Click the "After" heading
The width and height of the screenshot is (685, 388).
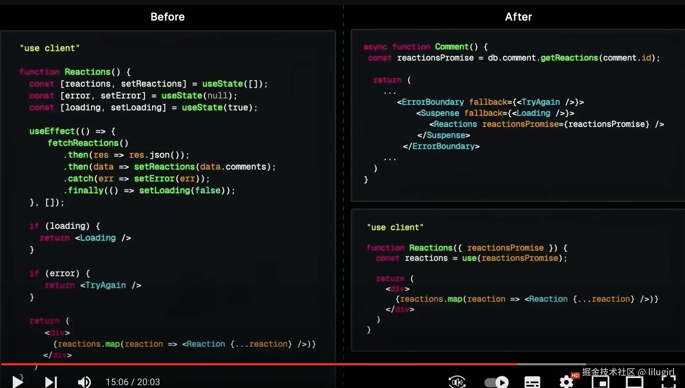518,17
